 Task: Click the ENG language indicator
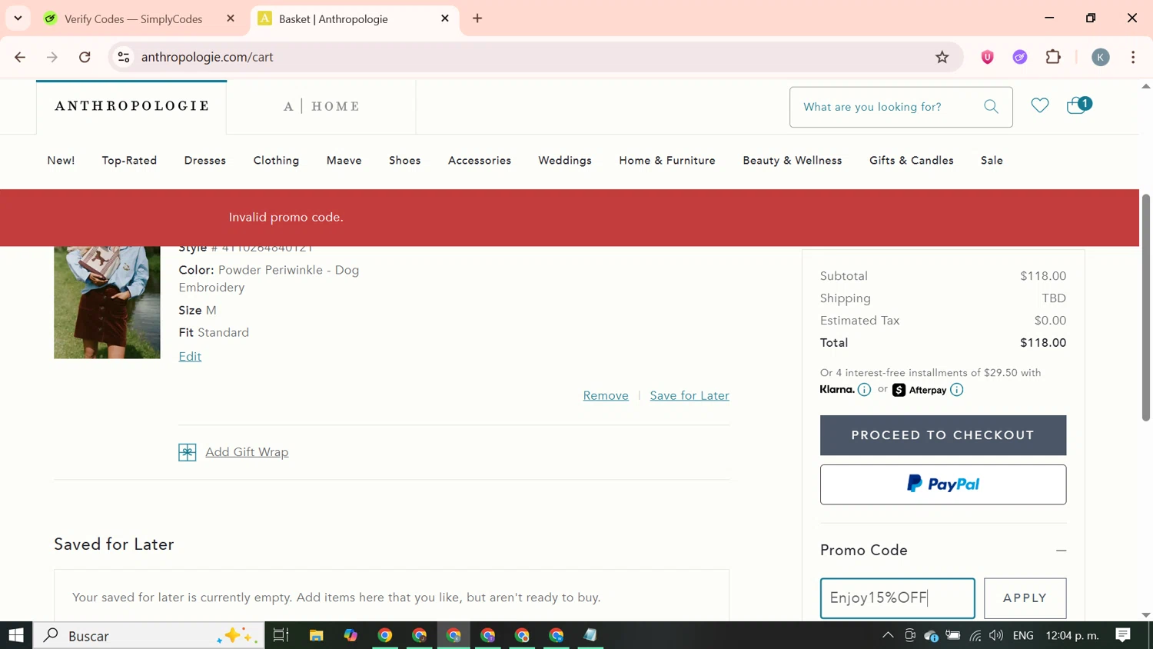click(x=1023, y=635)
